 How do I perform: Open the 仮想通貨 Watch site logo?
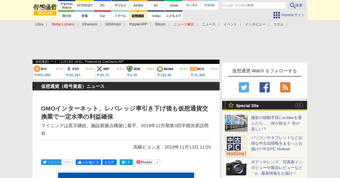[x=45, y=10]
